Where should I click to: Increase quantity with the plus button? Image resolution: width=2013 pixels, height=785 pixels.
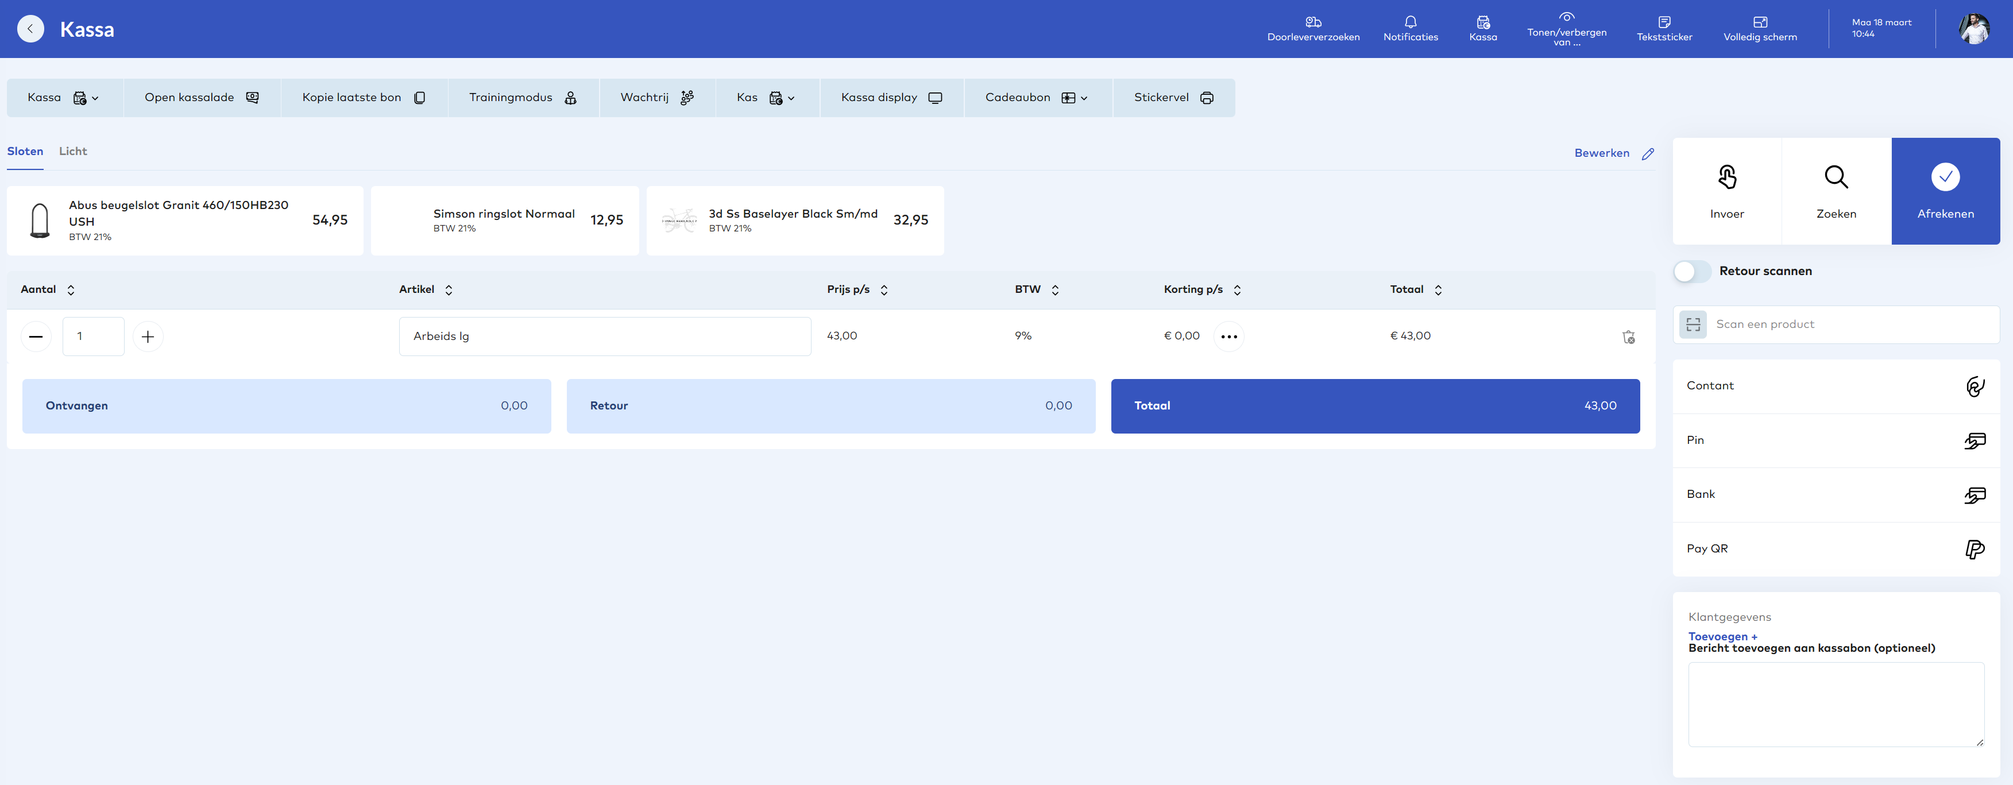pyautogui.click(x=148, y=337)
